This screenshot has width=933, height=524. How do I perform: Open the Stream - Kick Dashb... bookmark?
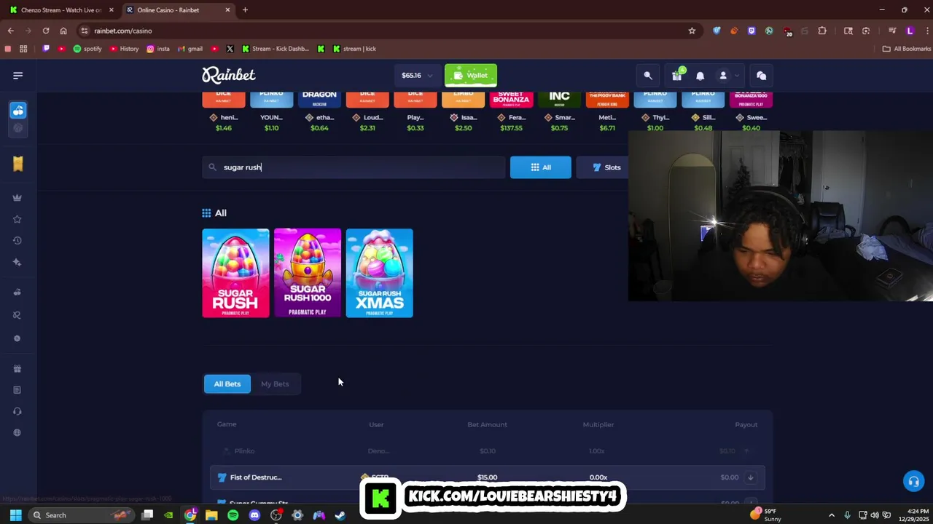click(x=276, y=49)
